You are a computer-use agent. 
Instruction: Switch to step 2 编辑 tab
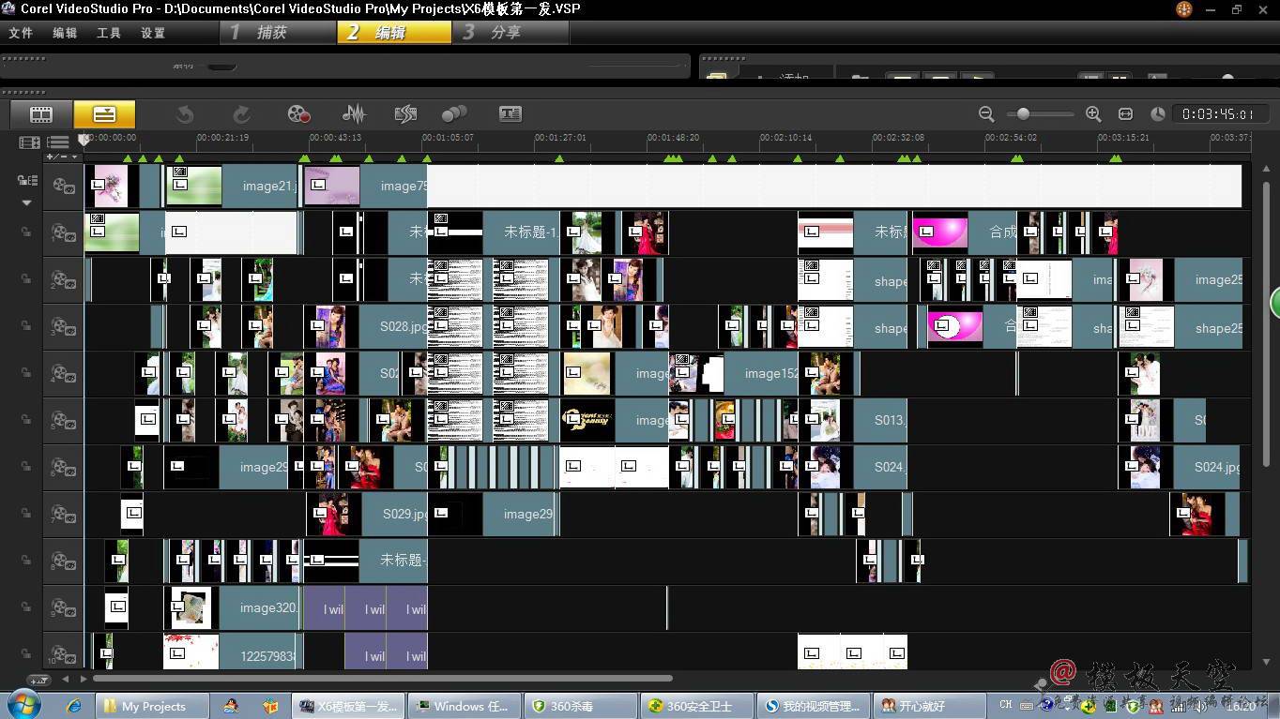[394, 32]
